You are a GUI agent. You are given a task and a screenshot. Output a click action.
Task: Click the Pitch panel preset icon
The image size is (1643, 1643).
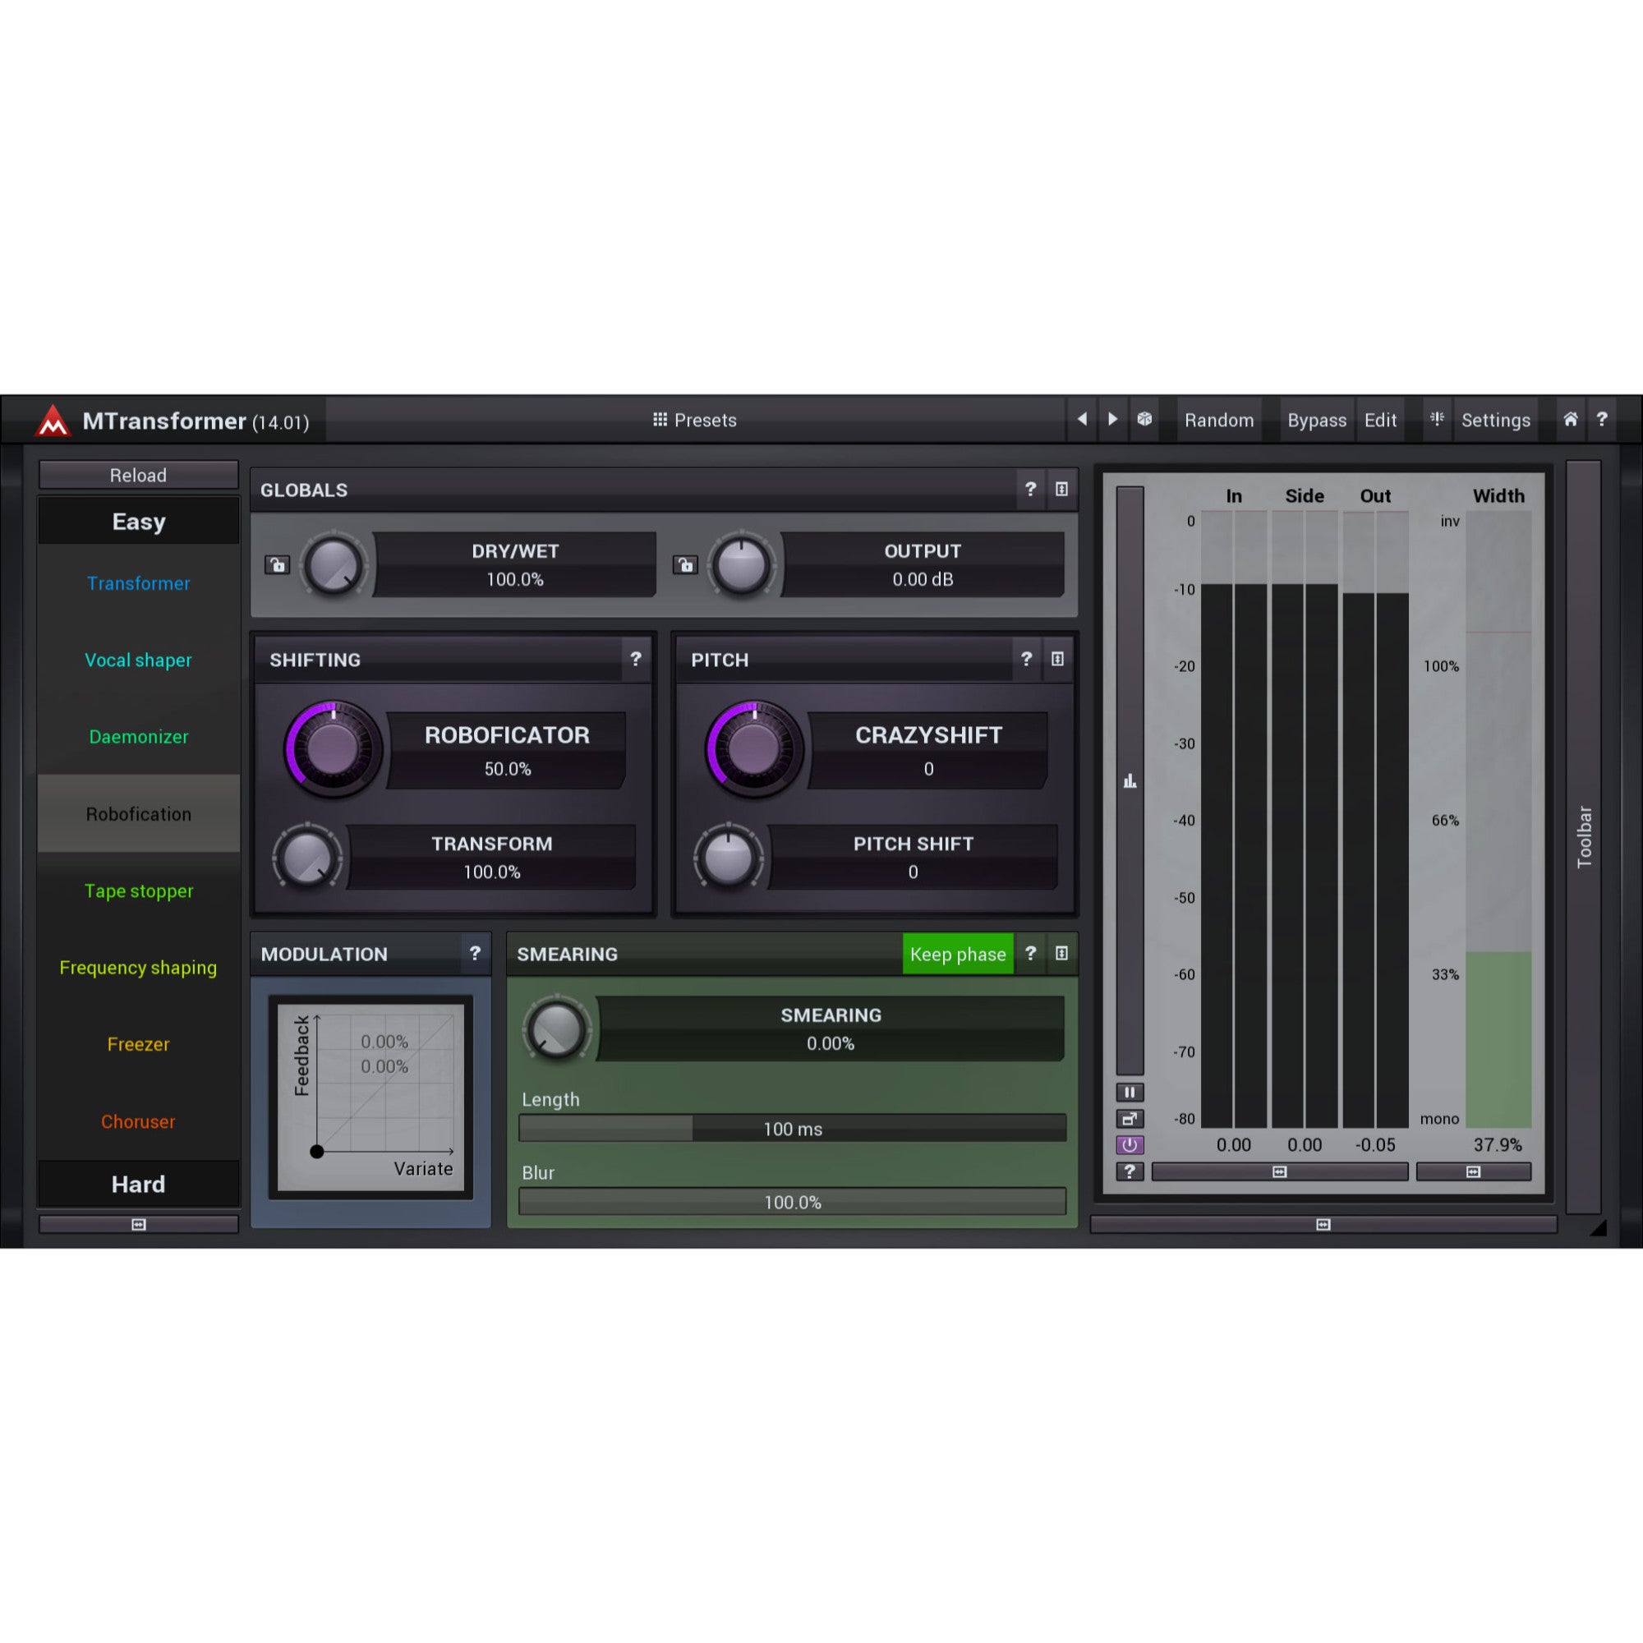click(1057, 659)
